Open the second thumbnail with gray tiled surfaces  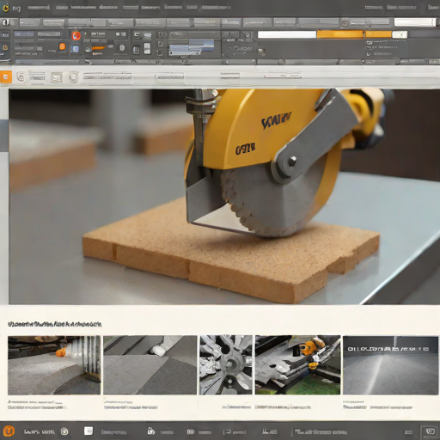(150, 365)
